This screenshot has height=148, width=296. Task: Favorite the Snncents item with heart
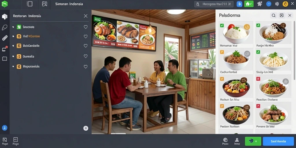86,27
